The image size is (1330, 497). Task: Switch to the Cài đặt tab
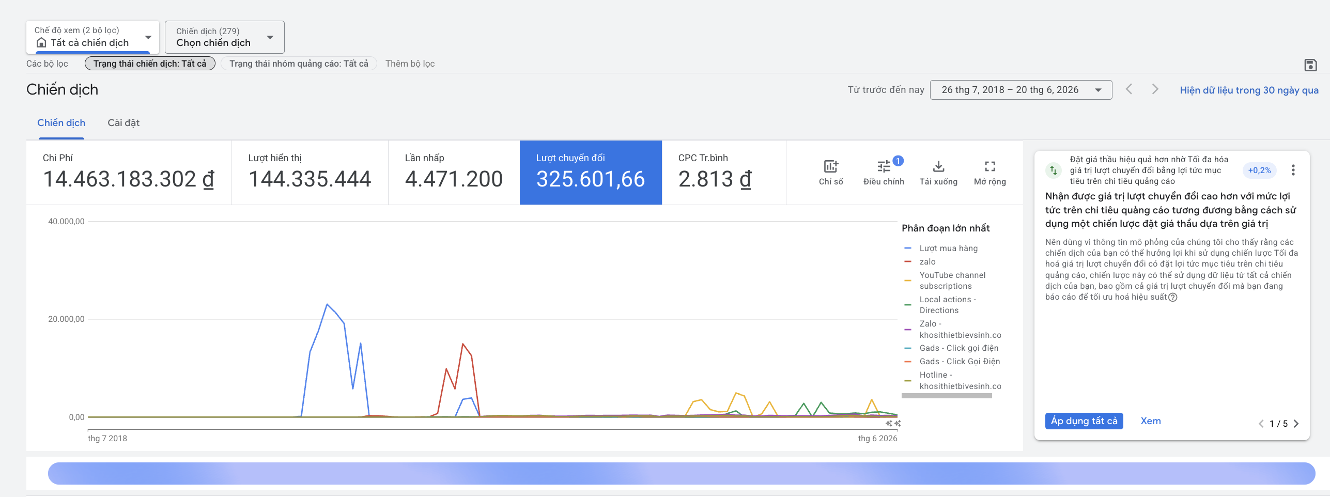click(123, 123)
